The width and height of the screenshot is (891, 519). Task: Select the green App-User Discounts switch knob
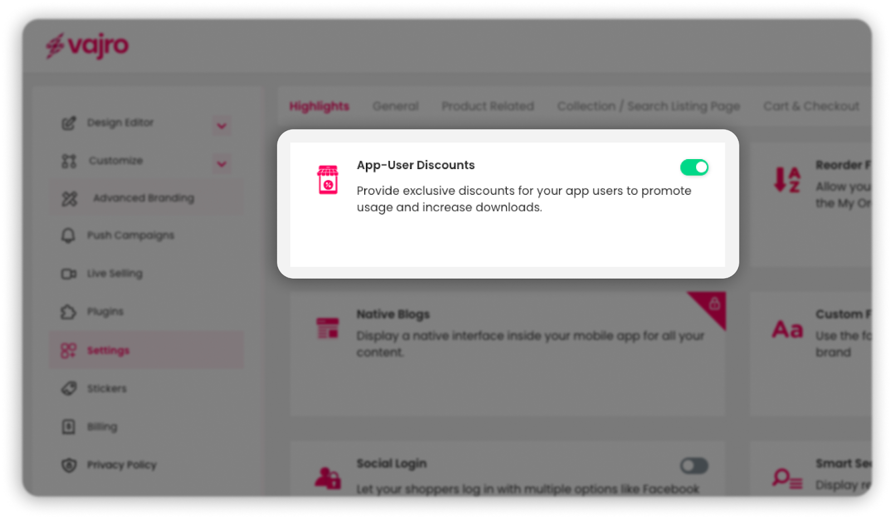[x=699, y=167]
